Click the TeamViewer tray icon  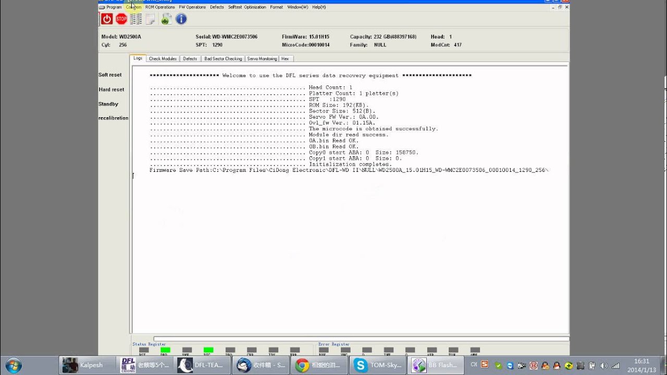[x=510, y=366]
